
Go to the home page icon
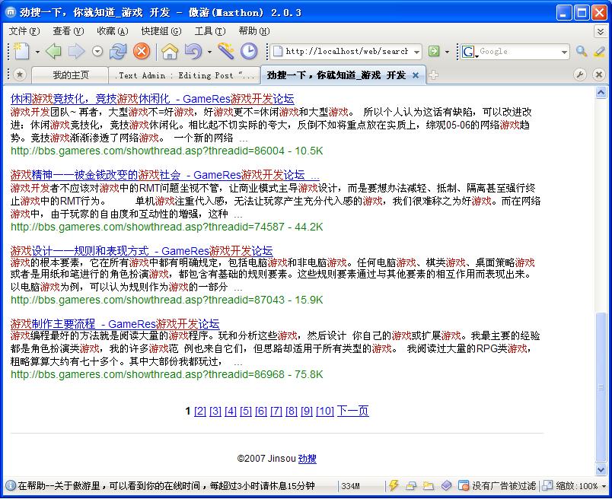point(170,51)
